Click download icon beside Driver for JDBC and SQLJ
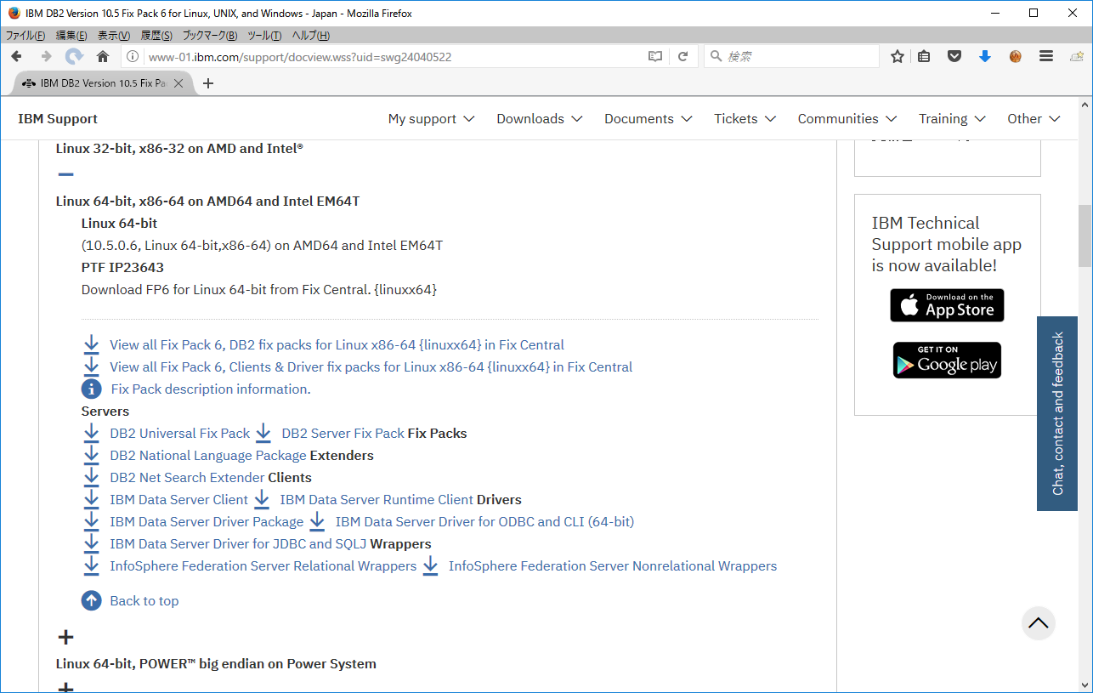 coord(92,543)
